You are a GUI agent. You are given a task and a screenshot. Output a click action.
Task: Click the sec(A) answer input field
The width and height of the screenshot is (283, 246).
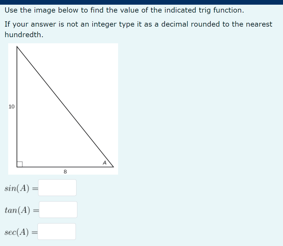click(57, 231)
